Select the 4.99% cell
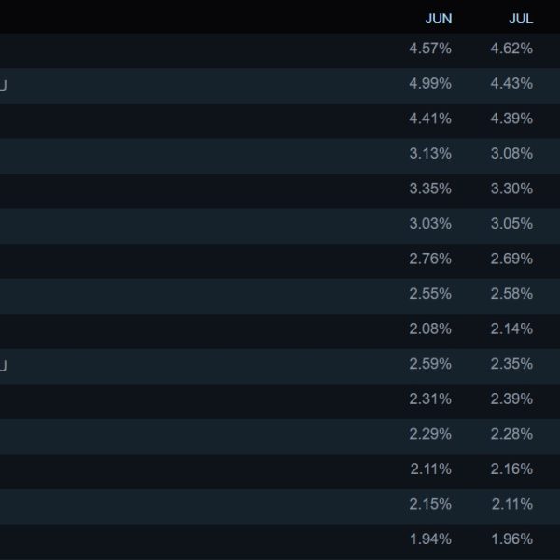This screenshot has width=560, height=560. coord(430,83)
